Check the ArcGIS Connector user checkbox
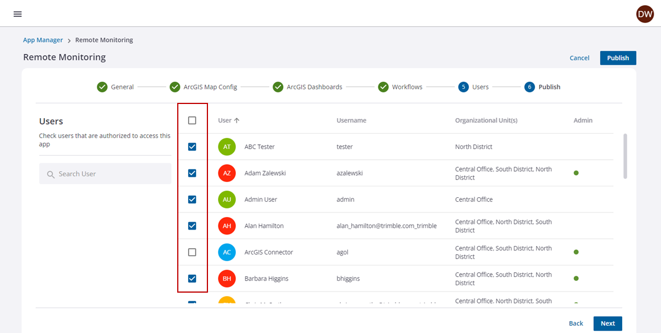This screenshot has height=333, width=661. click(x=192, y=252)
